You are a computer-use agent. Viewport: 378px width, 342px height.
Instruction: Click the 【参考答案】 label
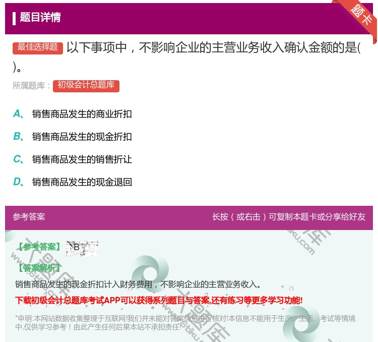tap(39, 247)
